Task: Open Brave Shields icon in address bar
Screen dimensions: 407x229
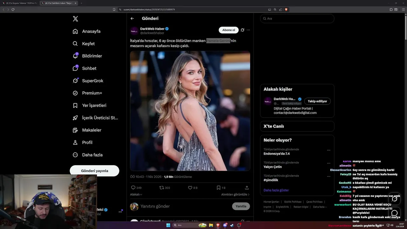Action: (286, 10)
